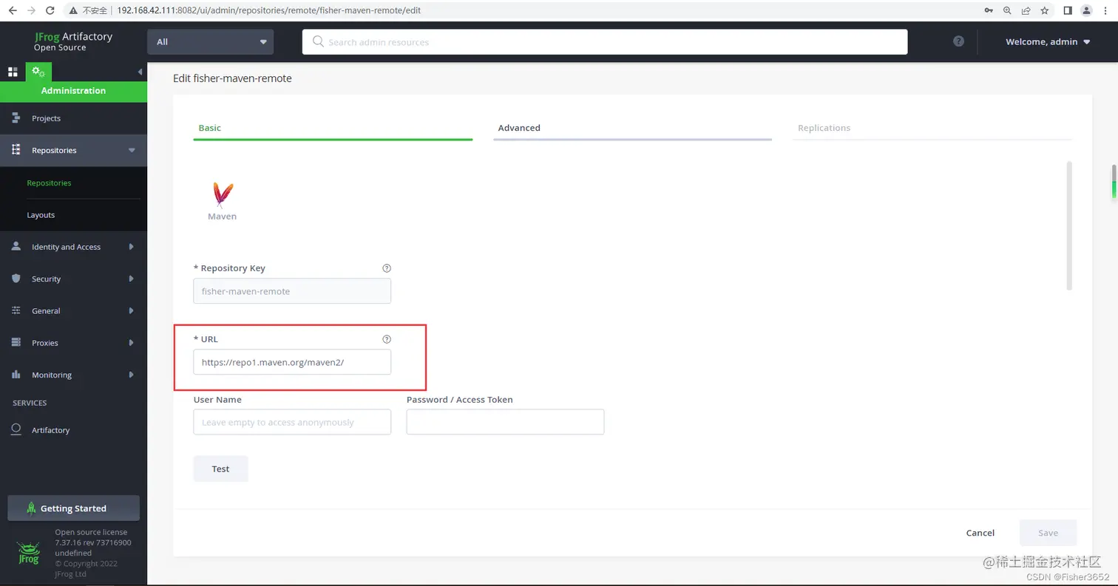Bookmark this page with star icon
This screenshot has width=1118, height=586.
pyautogui.click(x=1045, y=10)
